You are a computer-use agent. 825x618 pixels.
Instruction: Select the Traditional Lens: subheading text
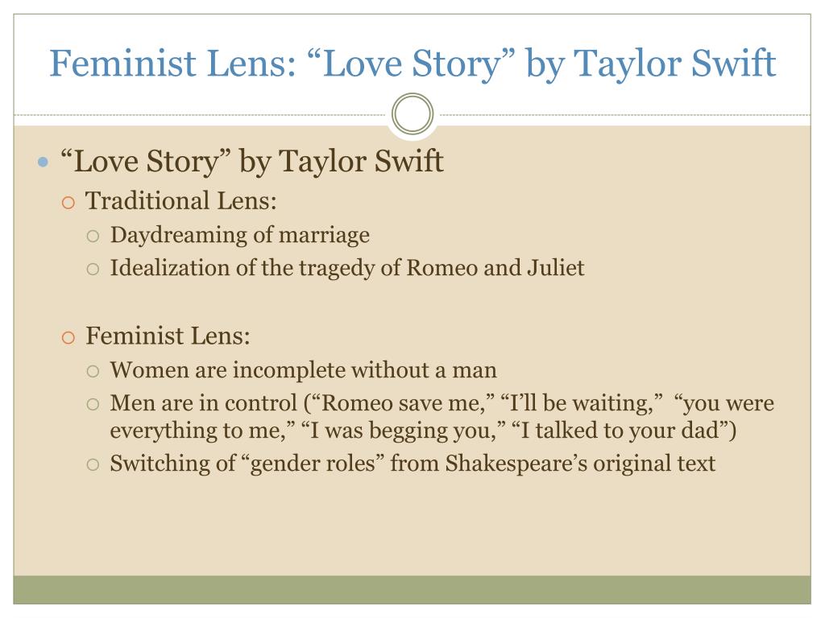click(181, 200)
